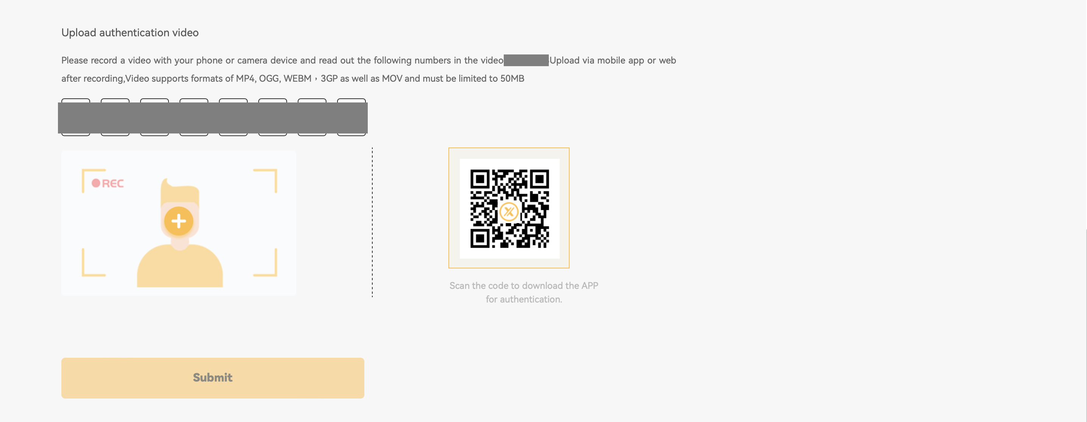Click the orange plus upload icon

pos(178,221)
